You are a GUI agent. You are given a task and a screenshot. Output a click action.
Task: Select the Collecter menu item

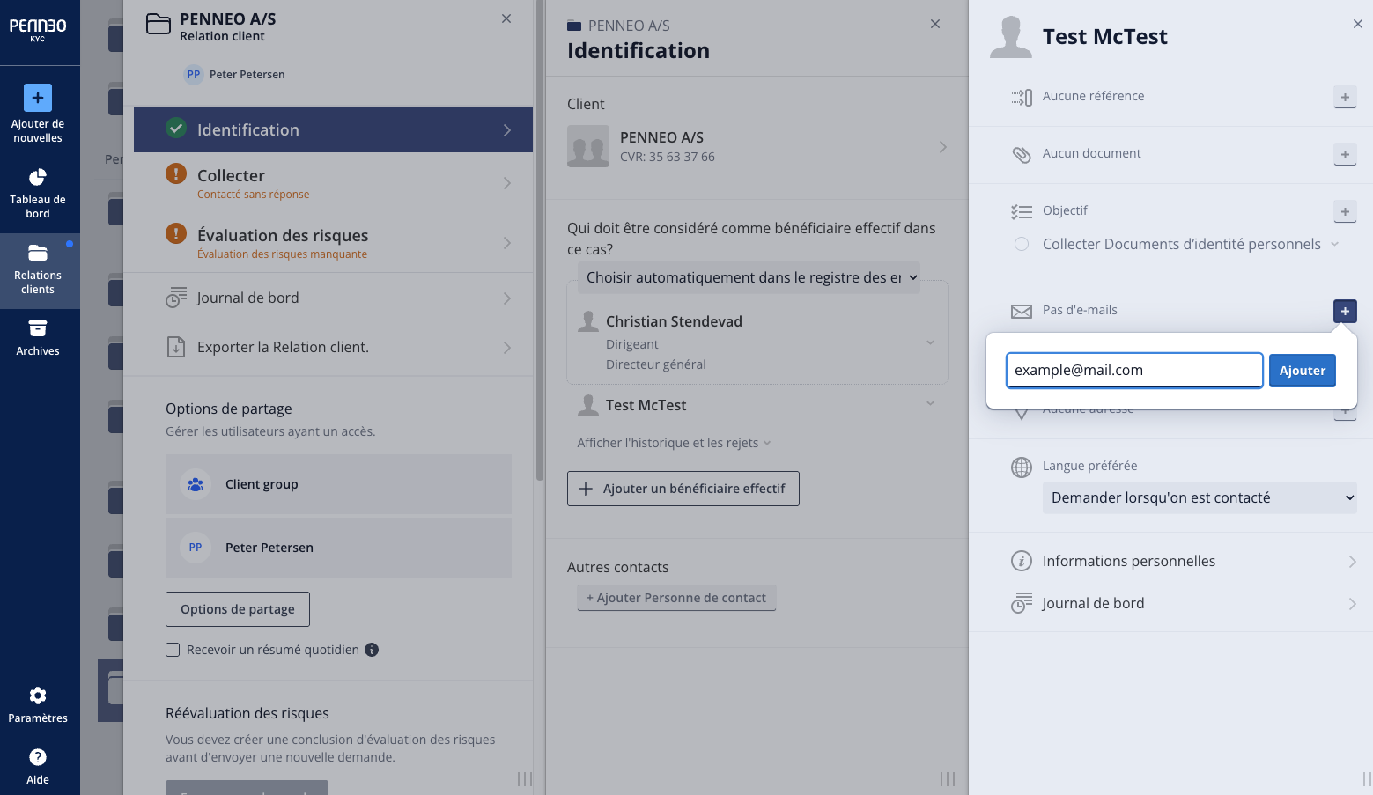tap(333, 182)
